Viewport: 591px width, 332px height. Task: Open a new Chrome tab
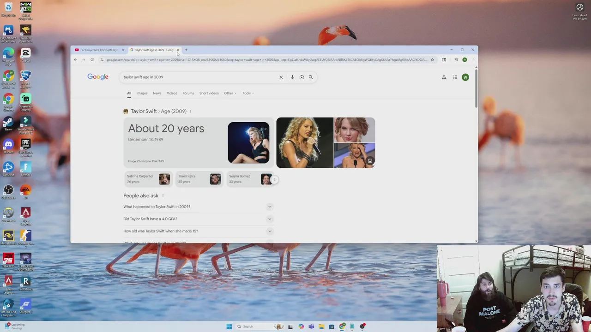click(186, 50)
